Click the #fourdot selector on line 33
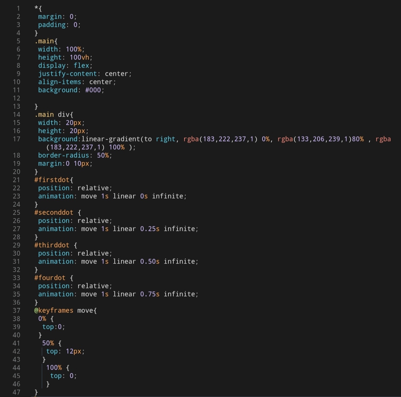The image size is (401, 397). tap(49, 278)
